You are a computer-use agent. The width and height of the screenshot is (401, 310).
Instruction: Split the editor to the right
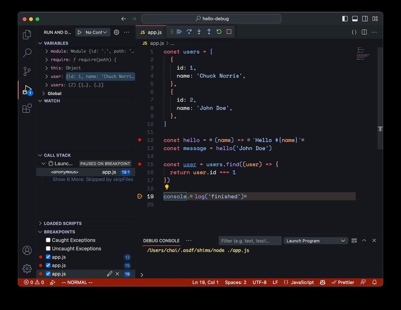tap(364, 32)
